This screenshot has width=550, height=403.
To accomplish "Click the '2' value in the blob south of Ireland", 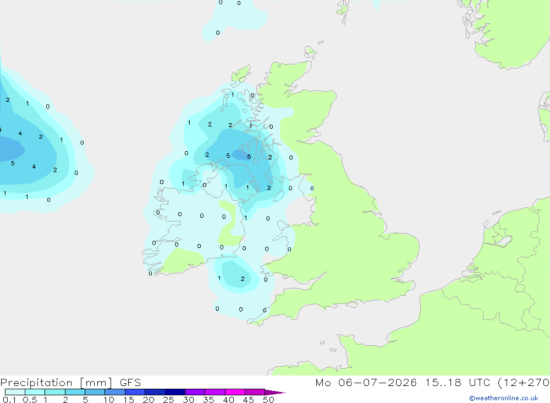I will (243, 279).
